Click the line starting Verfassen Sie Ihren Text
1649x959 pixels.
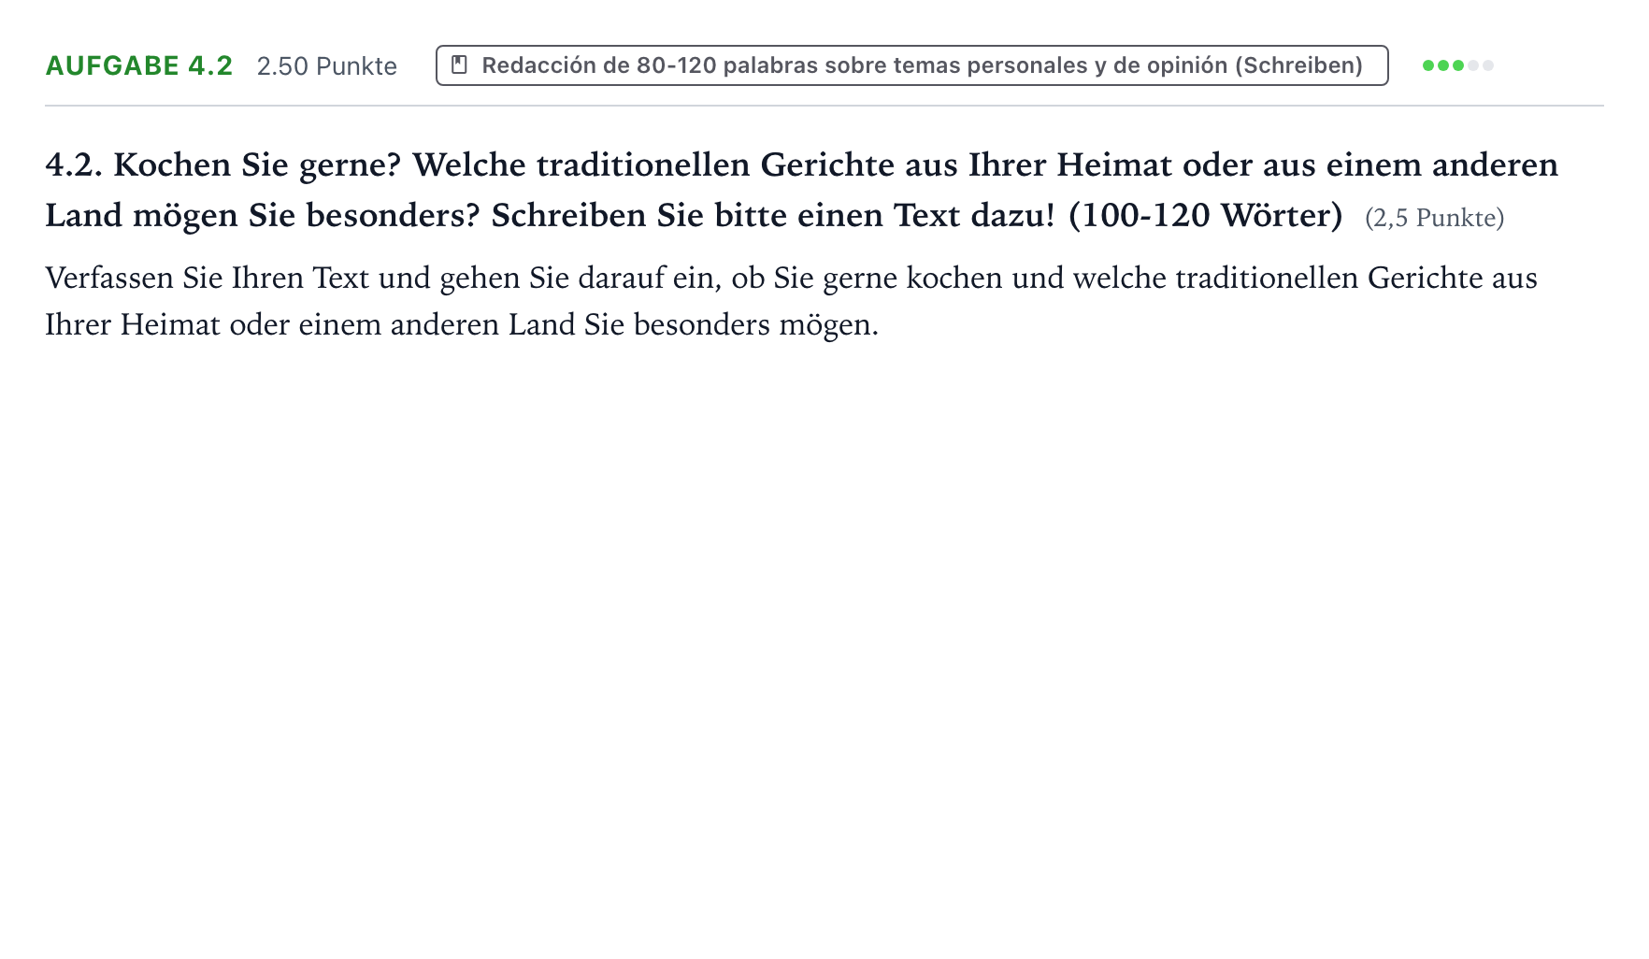791,278
